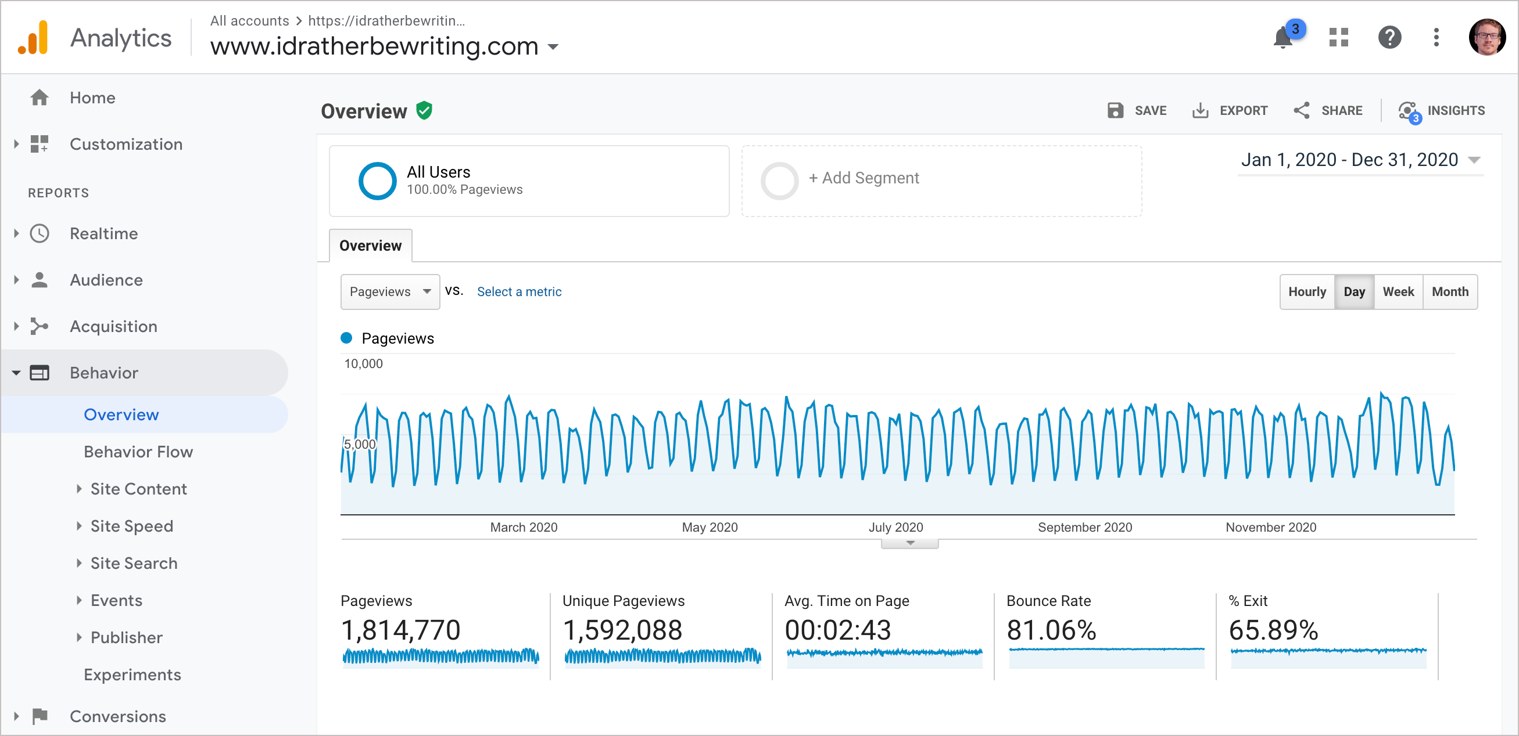Click the All Users segment circle
1519x736 pixels.
(377, 181)
